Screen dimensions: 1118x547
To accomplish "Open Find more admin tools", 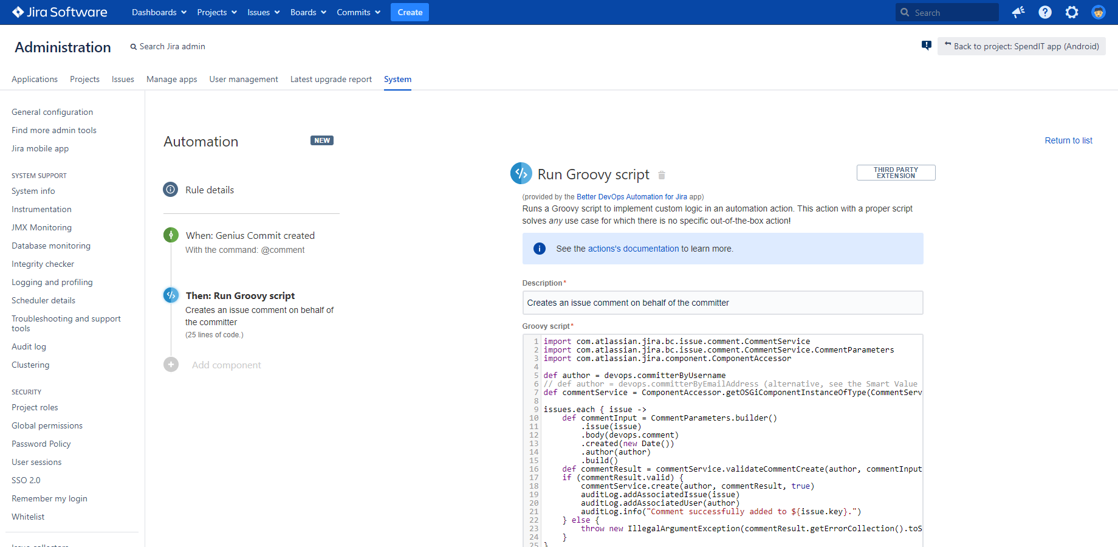I will (54, 130).
